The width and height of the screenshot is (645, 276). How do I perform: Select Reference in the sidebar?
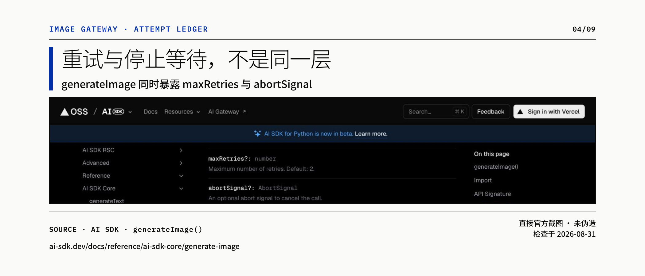96,175
